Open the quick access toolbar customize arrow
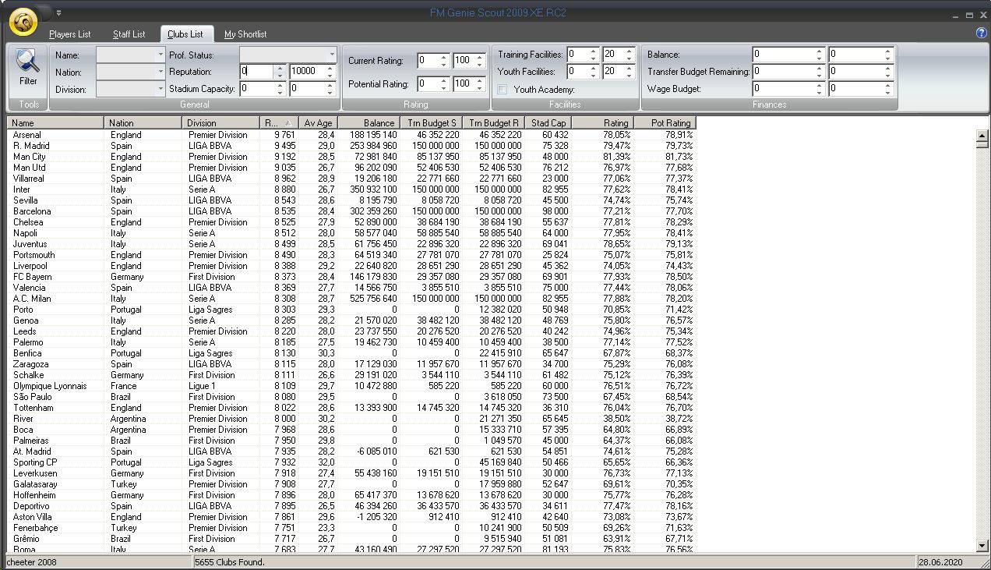The width and height of the screenshot is (991, 570). [58, 12]
